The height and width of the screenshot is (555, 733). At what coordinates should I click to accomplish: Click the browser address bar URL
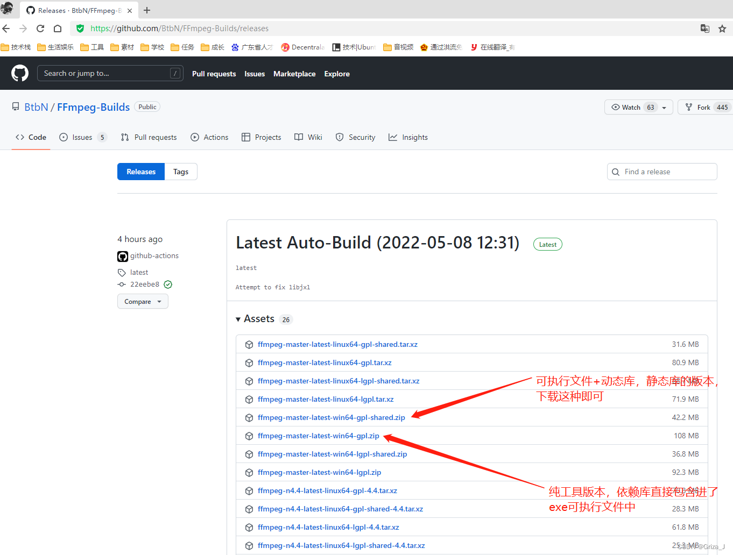[180, 29]
